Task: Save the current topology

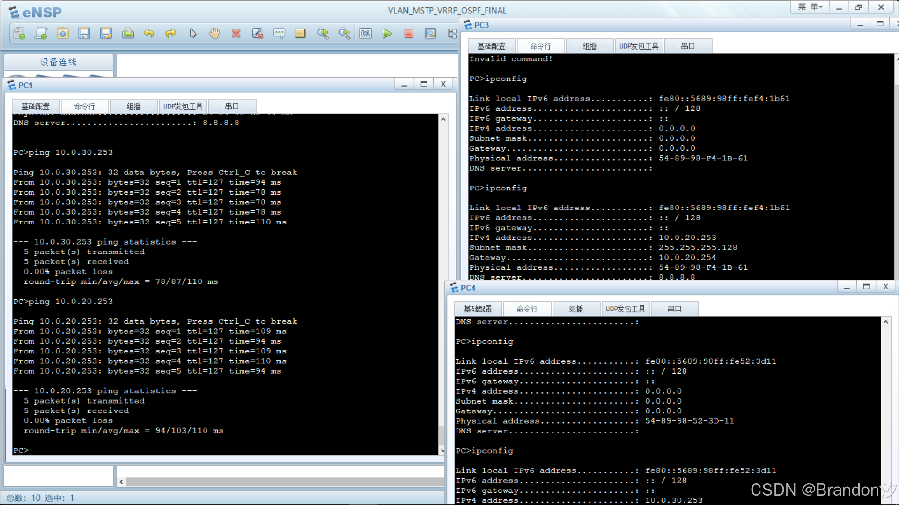Action: click(x=84, y=33)
